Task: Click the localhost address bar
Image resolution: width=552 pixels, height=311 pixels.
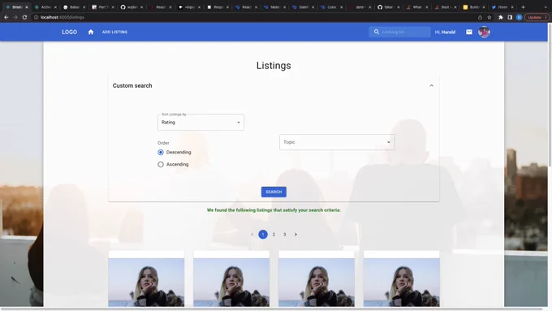Action: click(x=253, y=17)
